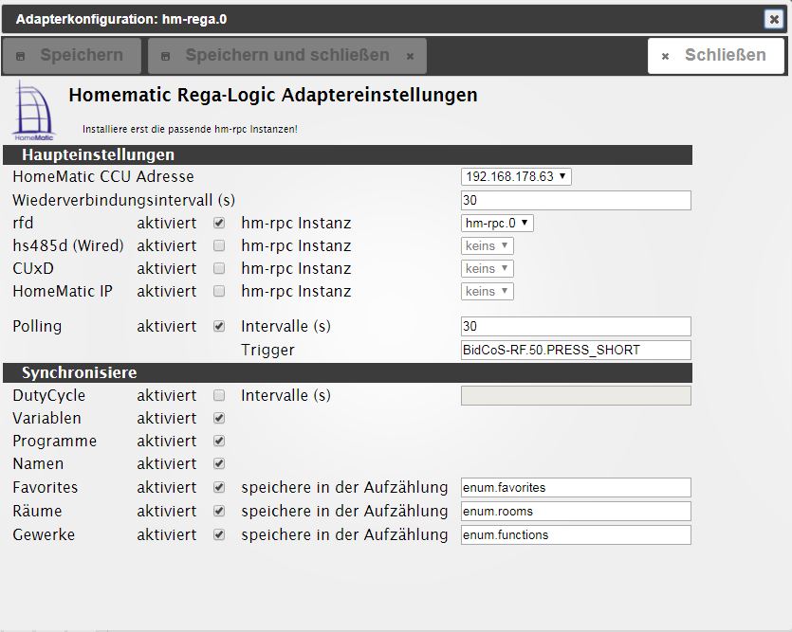Focus the Wiederverbindungsintervall input field
Viewport: 792px width, 632px height.
coord(576,200)
